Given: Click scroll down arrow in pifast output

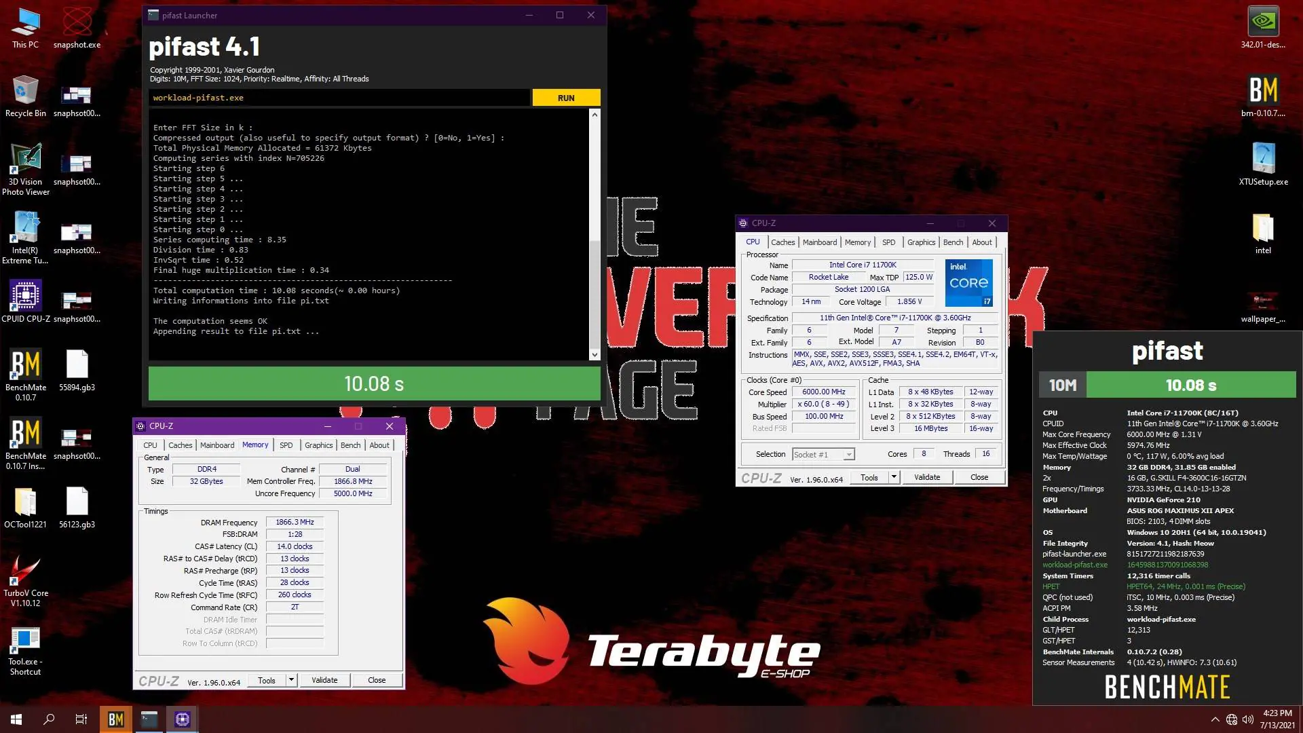Looking at the screenshot, I should point(595,354).
